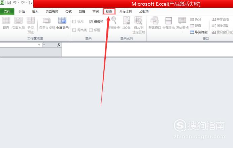Open 自定义视图 custom views
The image size is (233, 148).
(47, 23)
